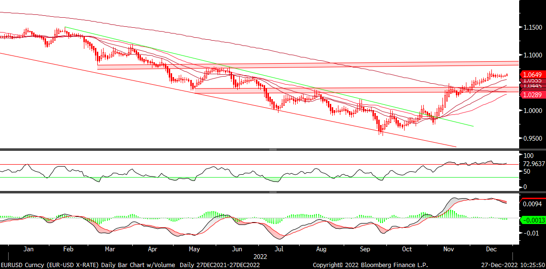Select the lower pink support zone band
Image resolution: width=546 pixels, height=269 pixels.
(x=356, y=90)
